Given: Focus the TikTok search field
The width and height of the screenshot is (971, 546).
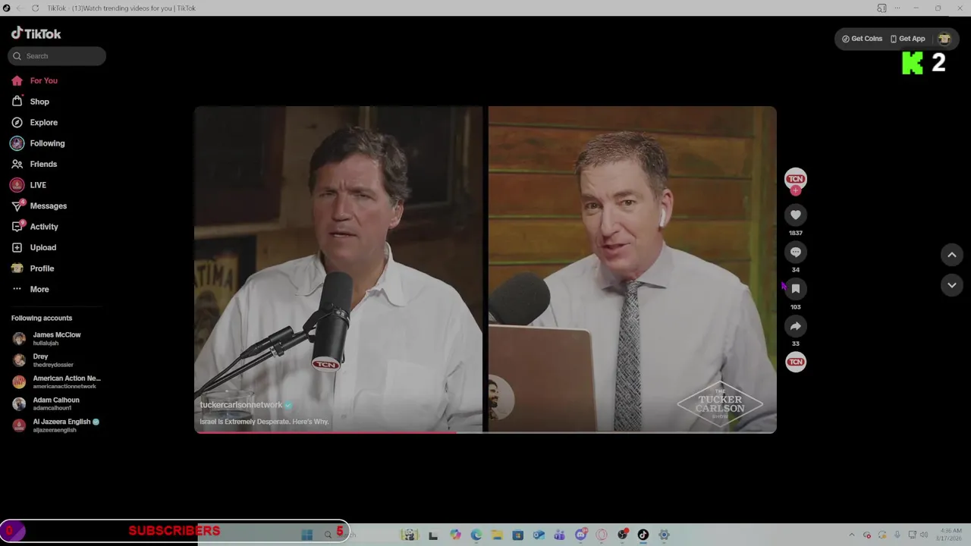Looking at the screenshot, I should [x=57, y=56].
